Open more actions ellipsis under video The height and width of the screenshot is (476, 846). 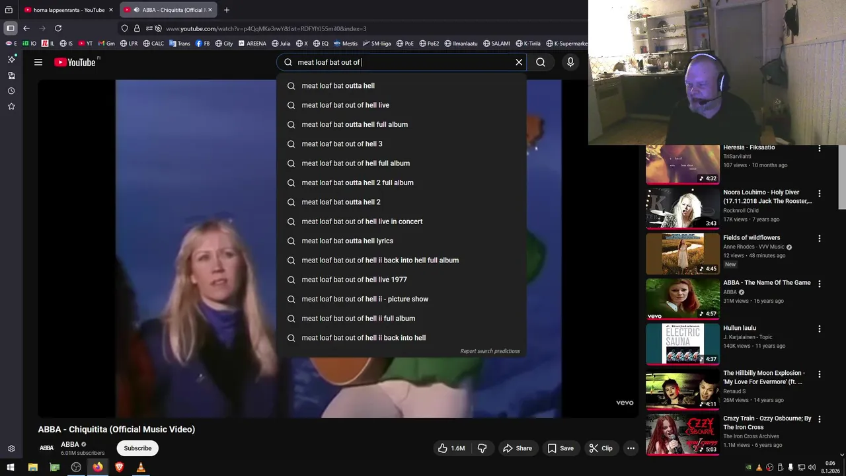pos(631,448)
